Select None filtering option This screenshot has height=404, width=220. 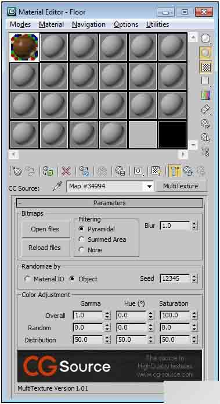tap(82, 250)
